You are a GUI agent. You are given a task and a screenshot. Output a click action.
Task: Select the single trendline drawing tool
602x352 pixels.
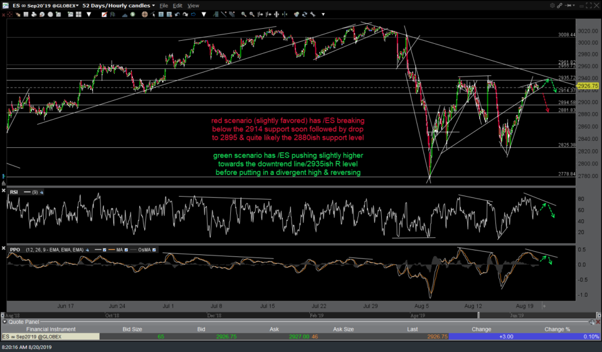[x=224, y=14]
